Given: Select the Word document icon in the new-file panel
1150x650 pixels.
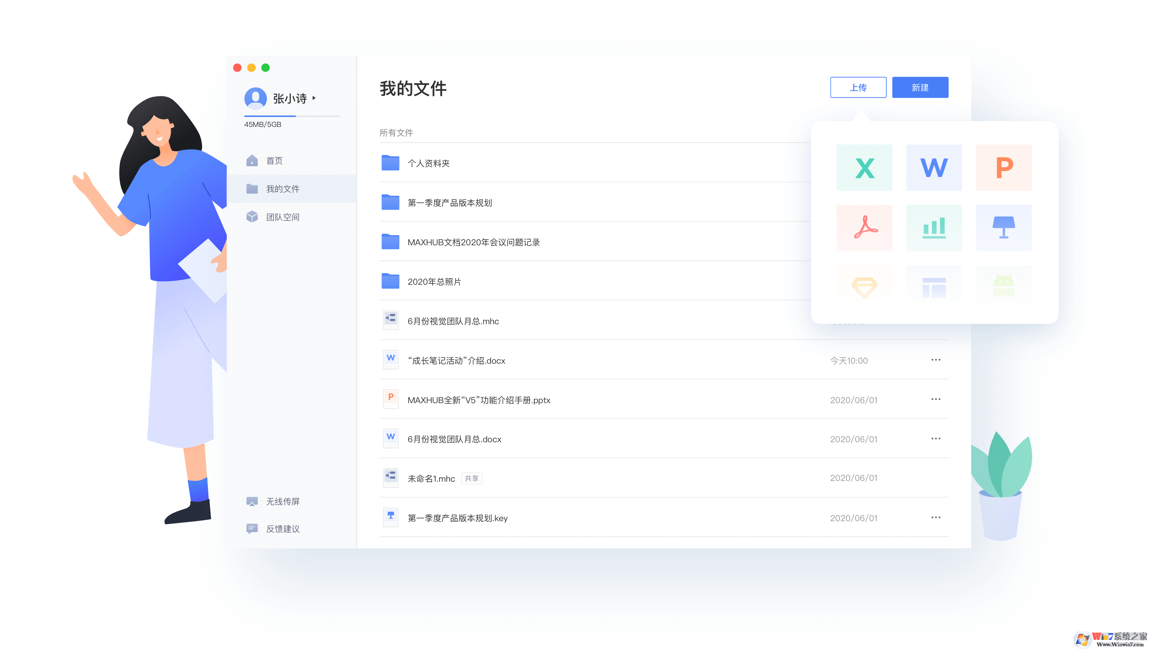Looking at the screenshot, I should pos(934,168).
